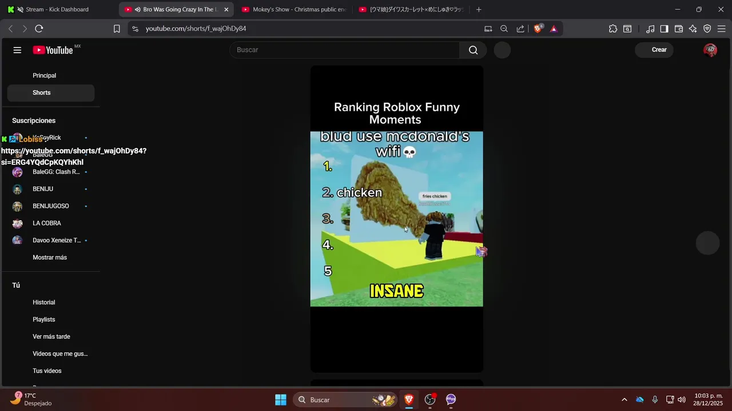Open Ver más tarde in sidebar
Image resolution: width=732 pixels, height=411 pixels.
pyautogui.click(x=51, y=337)
